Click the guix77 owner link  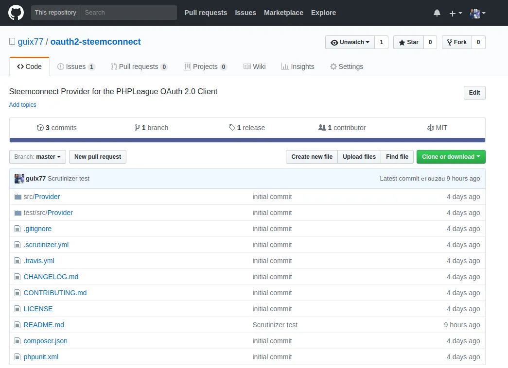31,42
